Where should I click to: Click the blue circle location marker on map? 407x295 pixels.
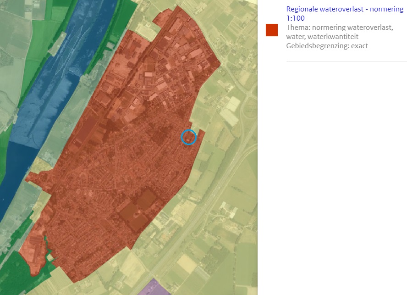click(189, 137)
